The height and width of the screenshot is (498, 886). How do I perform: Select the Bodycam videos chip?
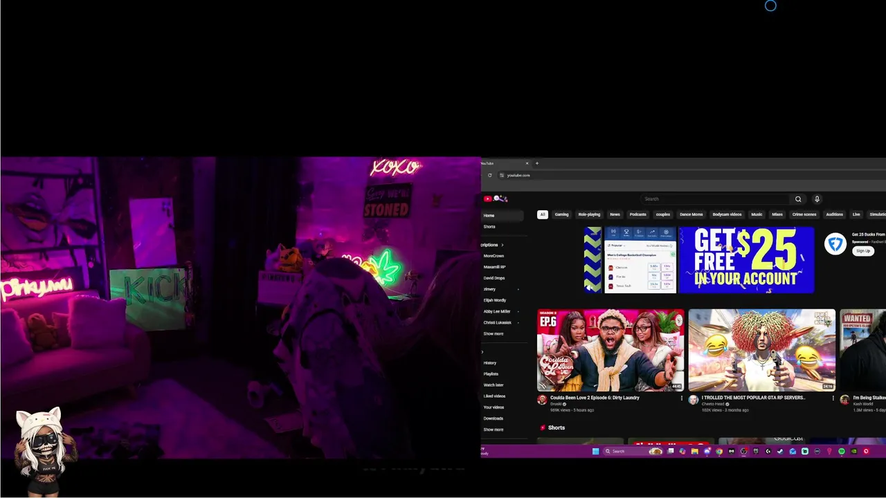pyautogui.click(x=727, y=214)
